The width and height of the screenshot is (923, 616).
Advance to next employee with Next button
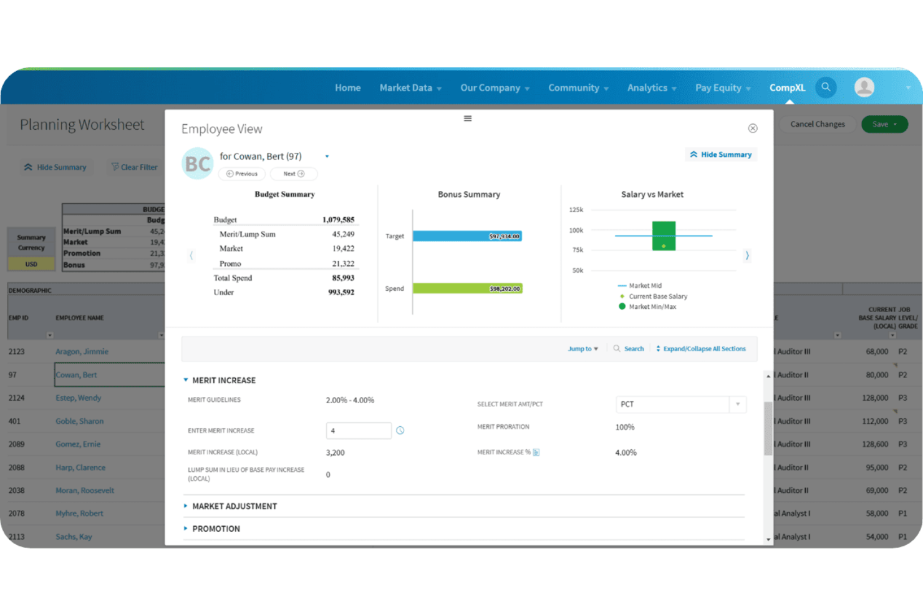293,174
